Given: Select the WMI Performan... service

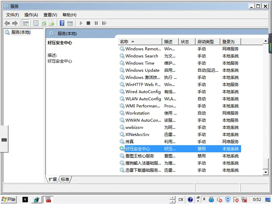Looking at the screenshot, I should point(180,106).
